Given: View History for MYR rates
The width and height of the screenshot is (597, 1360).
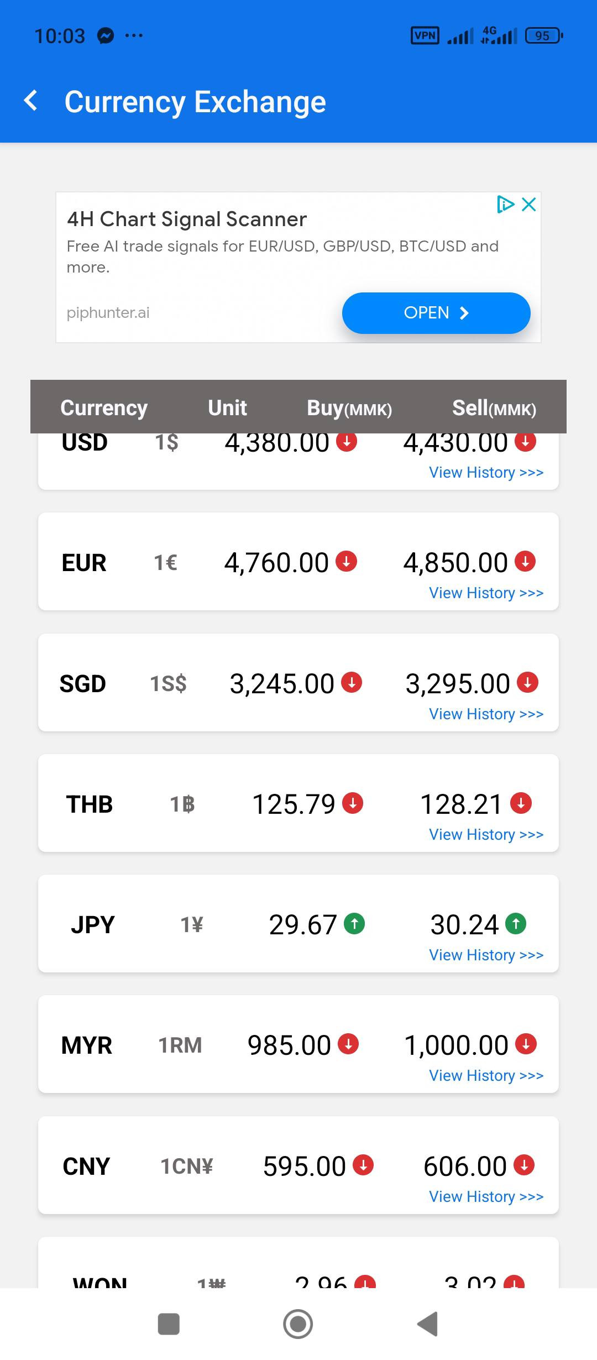Looking at the screenshot, I should 486,1076.
